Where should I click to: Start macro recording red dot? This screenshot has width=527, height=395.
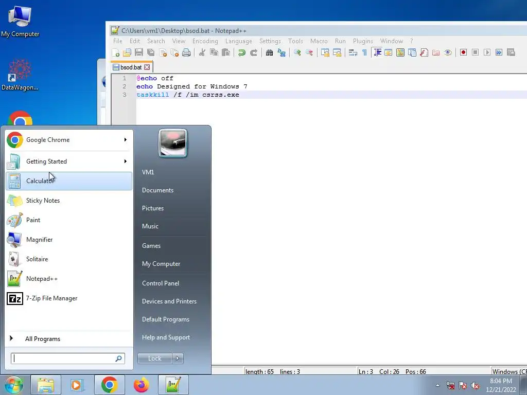tap(464, 52)
